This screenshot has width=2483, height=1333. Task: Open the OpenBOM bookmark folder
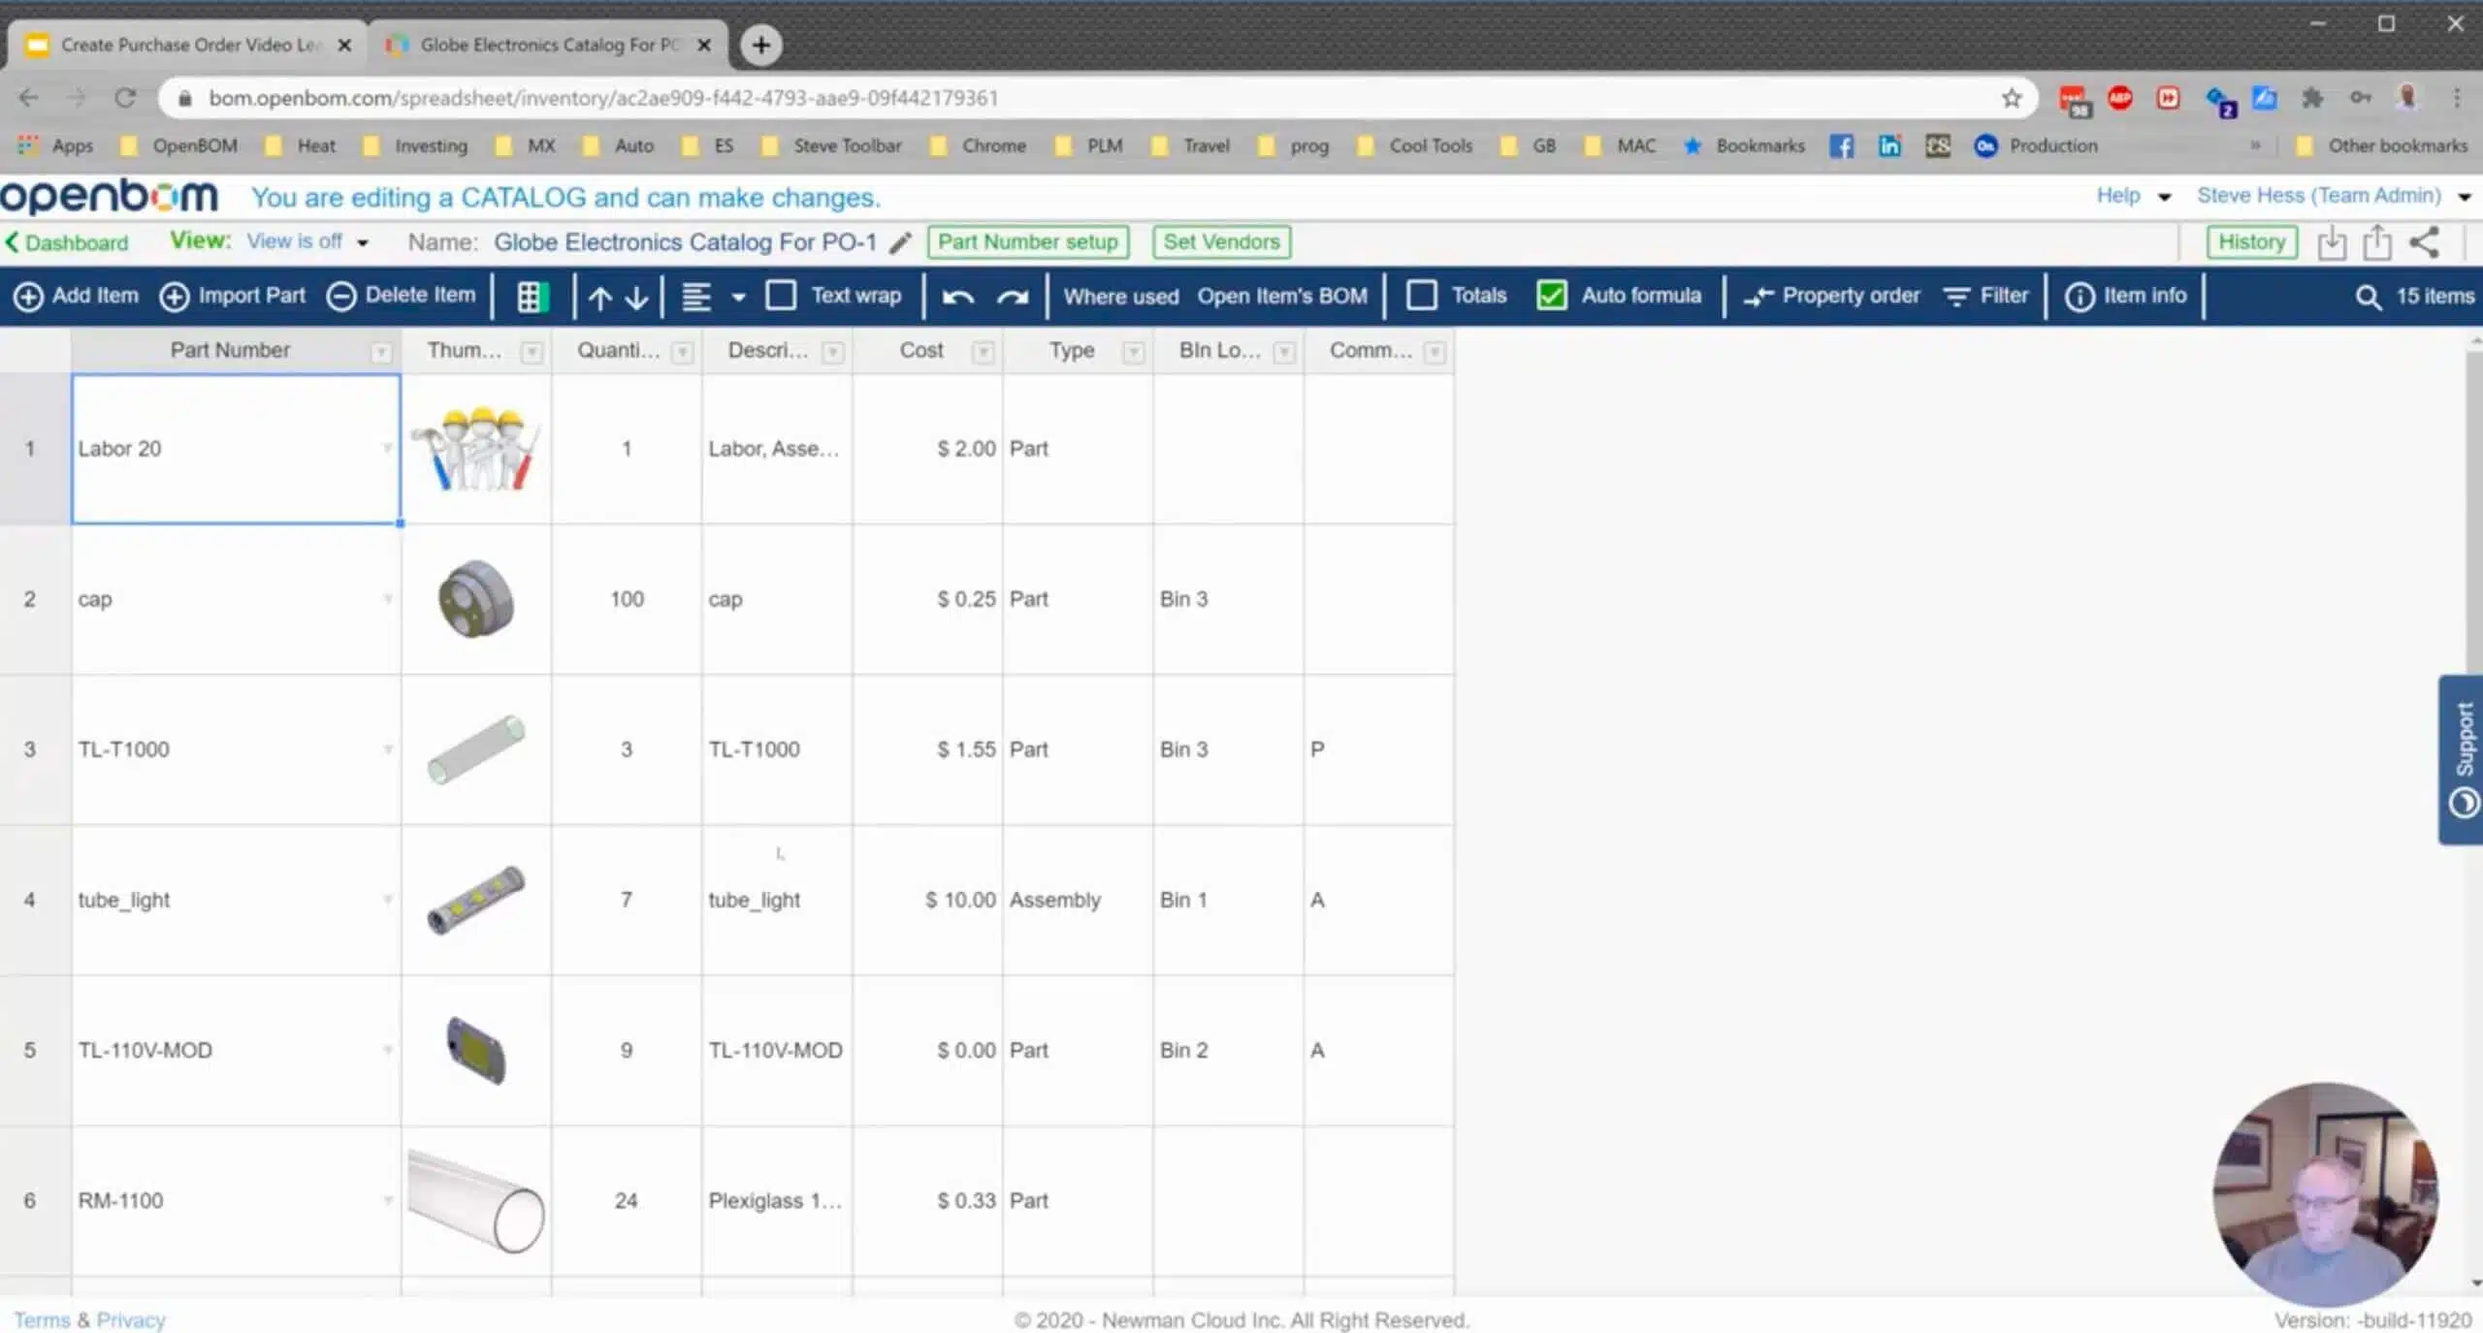tap(179, 145)
